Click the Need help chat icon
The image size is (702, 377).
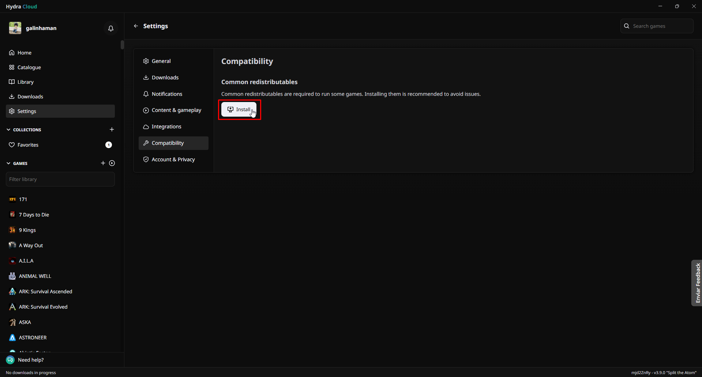point(11,360)
